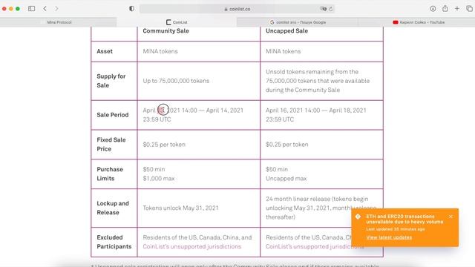Click MINA tokens under Community Sale
The width and height of the screenshot is (475, 267).
coord(160,51)
